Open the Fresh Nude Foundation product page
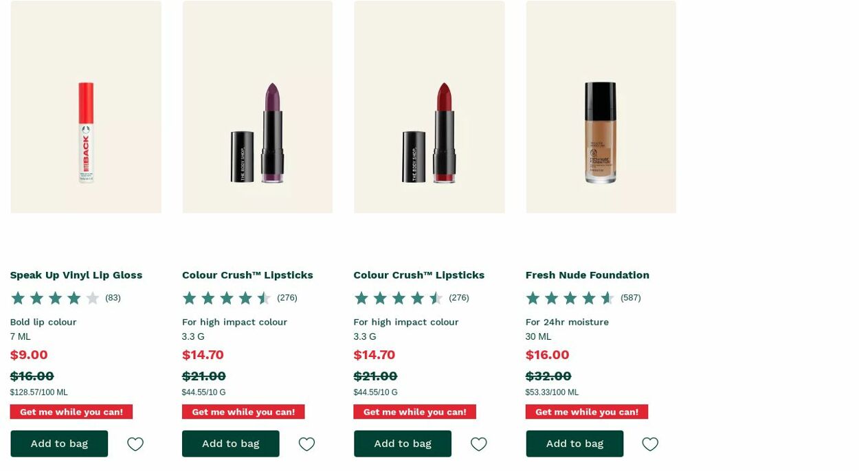 pos(587,275)
